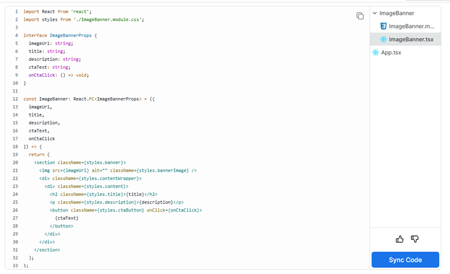
Task: Click the thumbs up icon
Action: pyautogui.click(x=399, y=239)
